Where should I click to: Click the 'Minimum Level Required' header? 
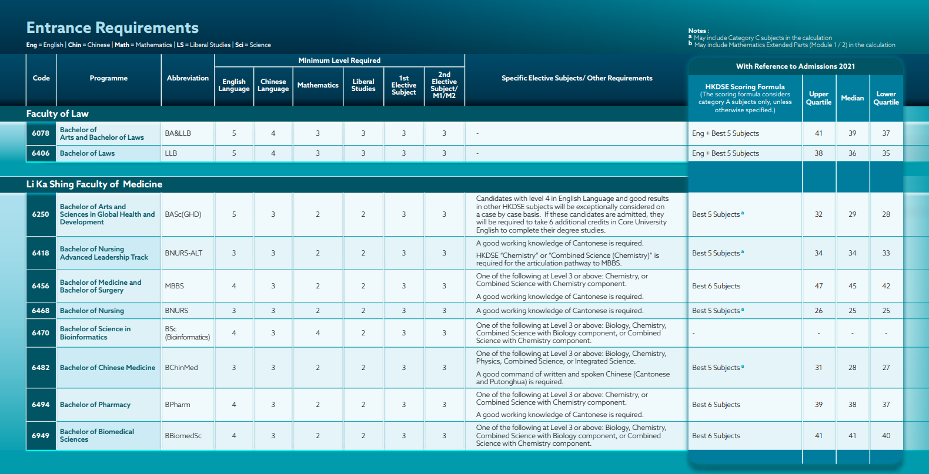(339, 60)
